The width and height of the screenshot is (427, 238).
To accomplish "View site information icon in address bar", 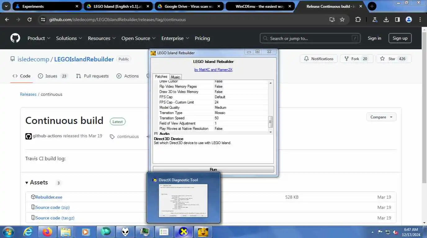I will 43,20.
